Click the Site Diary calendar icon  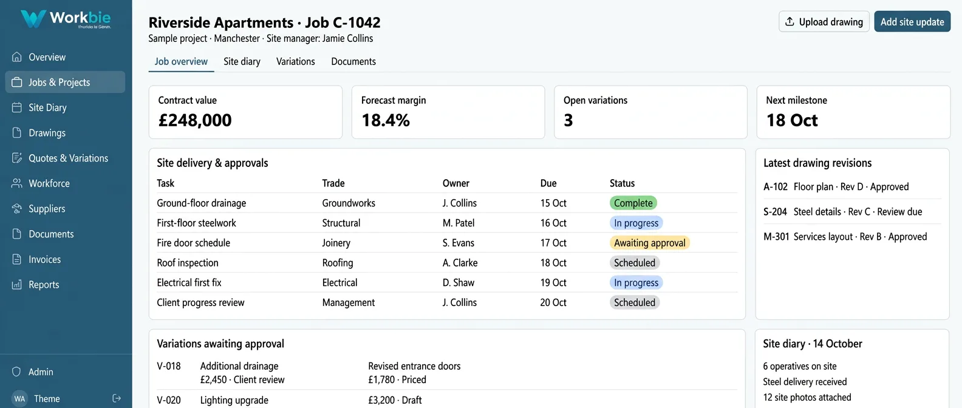[17, 107]
